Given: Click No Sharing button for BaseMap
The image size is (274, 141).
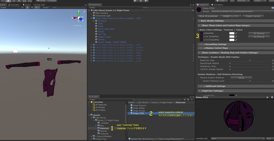Looking at the screenshot, I should 259,33.
